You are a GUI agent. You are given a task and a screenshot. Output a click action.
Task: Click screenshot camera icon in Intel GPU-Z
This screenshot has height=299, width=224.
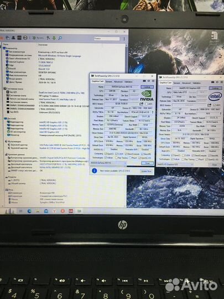click(213, 82)
